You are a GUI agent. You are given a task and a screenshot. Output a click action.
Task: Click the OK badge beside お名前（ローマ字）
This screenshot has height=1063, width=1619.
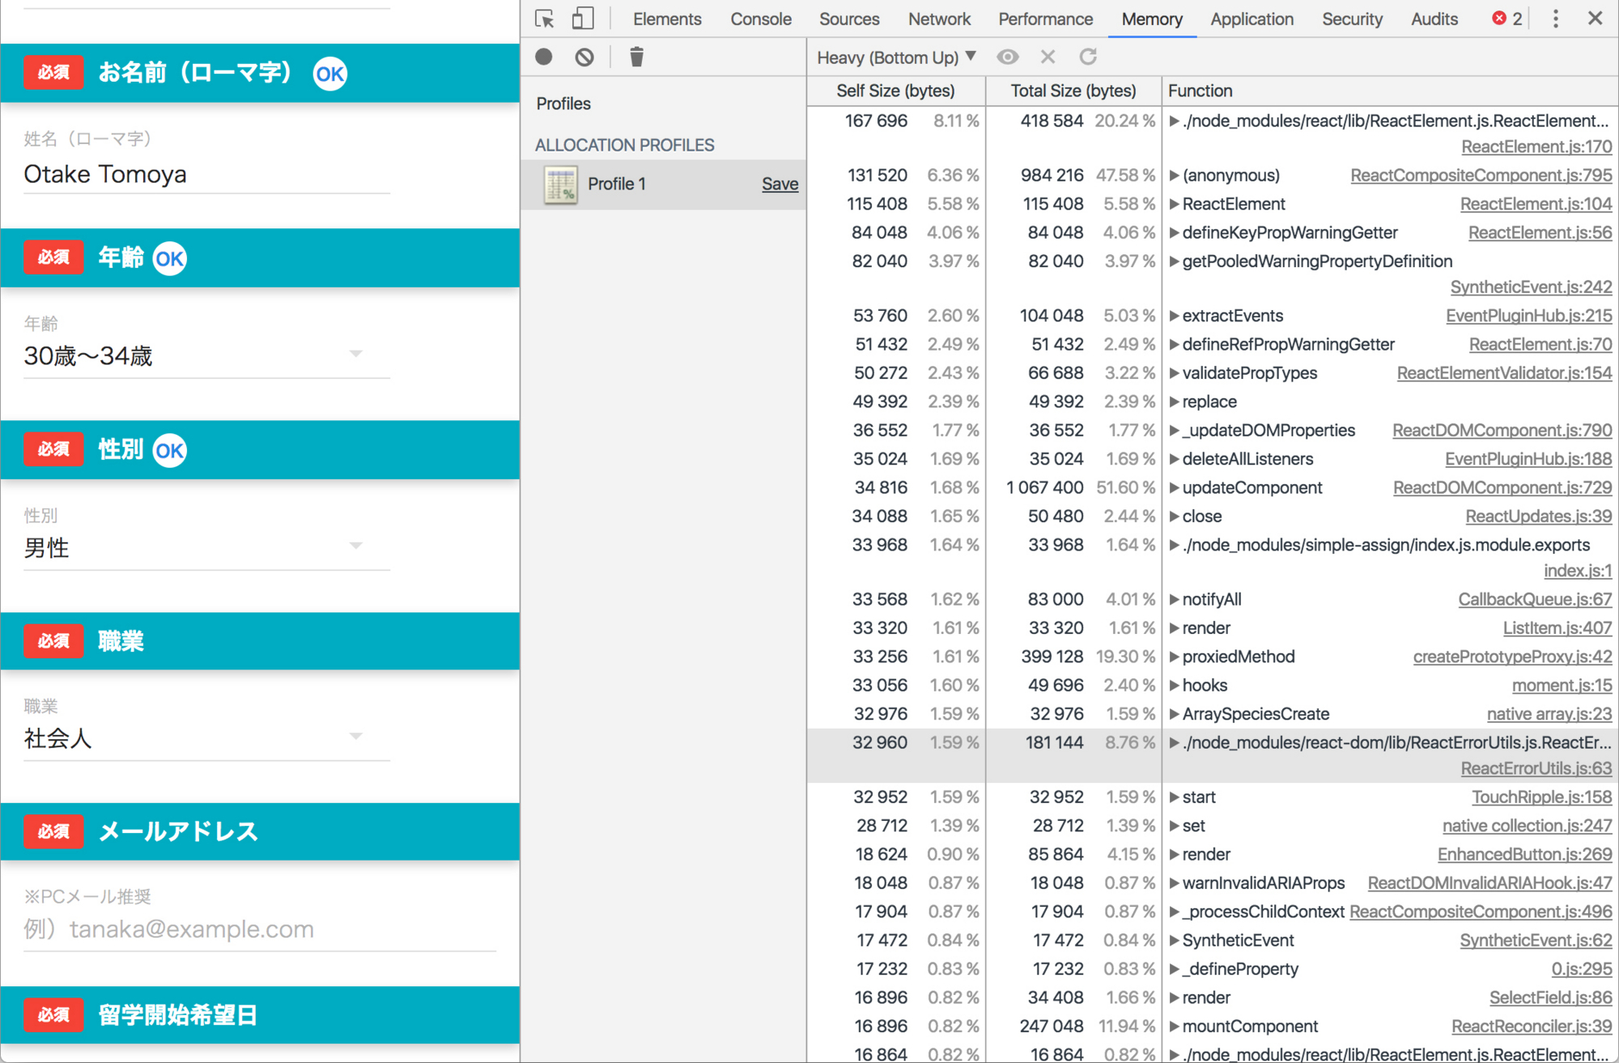click(x=330, y=74)
